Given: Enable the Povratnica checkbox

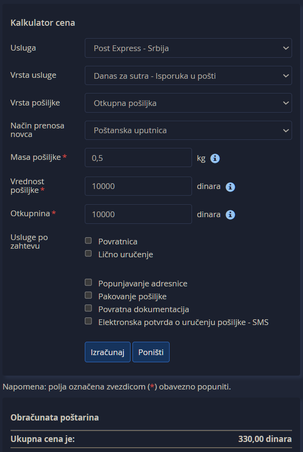Looking at the screenshot, I should [88, 241].
